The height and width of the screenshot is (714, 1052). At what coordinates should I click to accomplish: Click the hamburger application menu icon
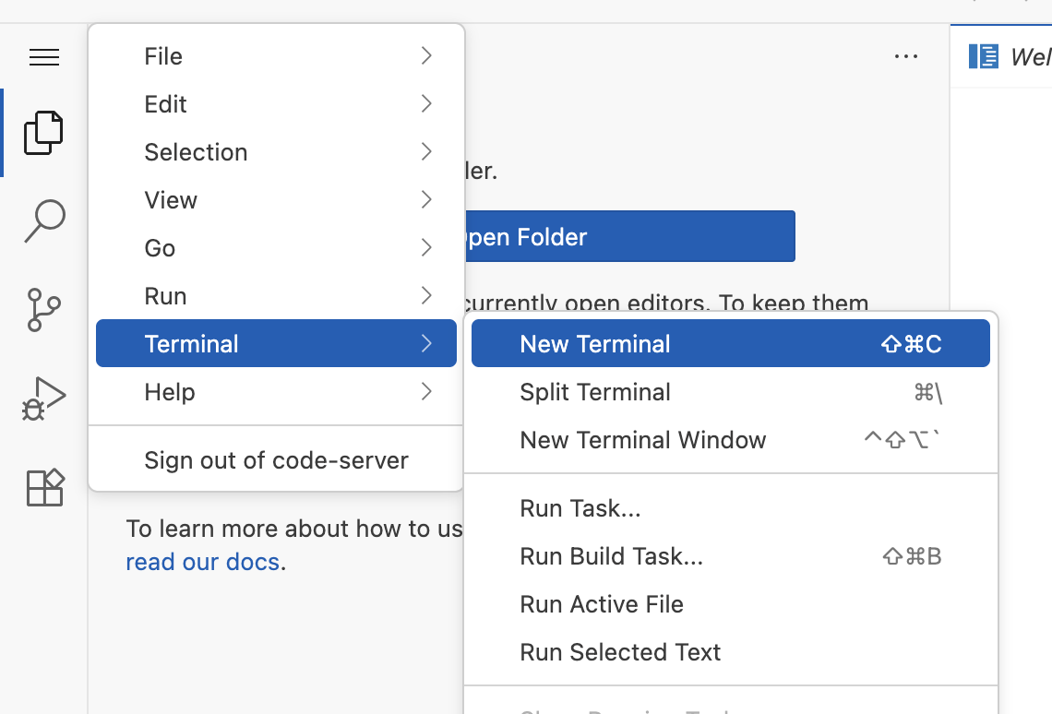[43, 57]
